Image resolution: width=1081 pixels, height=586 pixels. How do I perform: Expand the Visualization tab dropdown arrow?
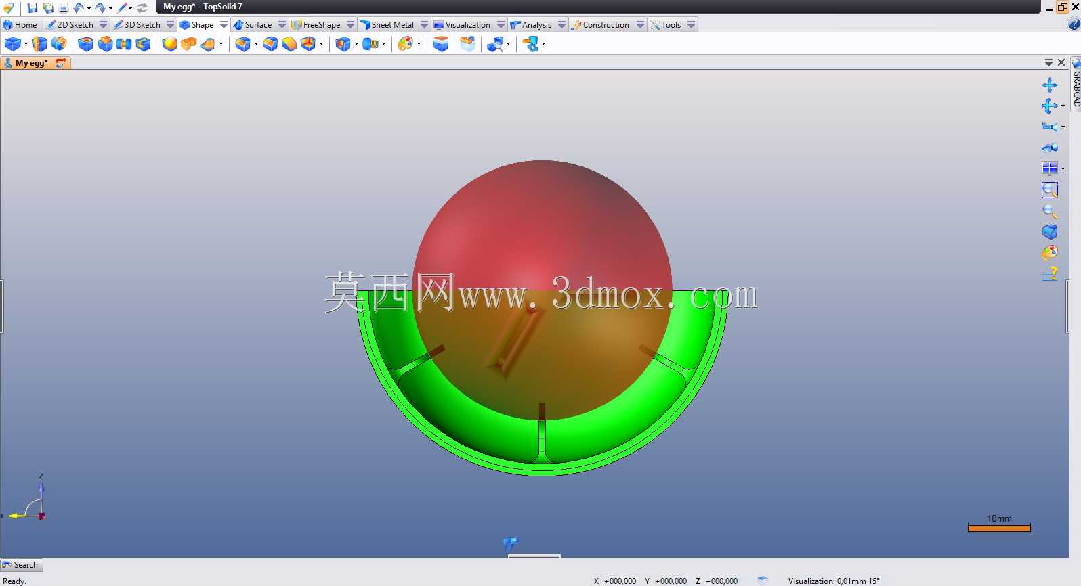click(501, 24)
